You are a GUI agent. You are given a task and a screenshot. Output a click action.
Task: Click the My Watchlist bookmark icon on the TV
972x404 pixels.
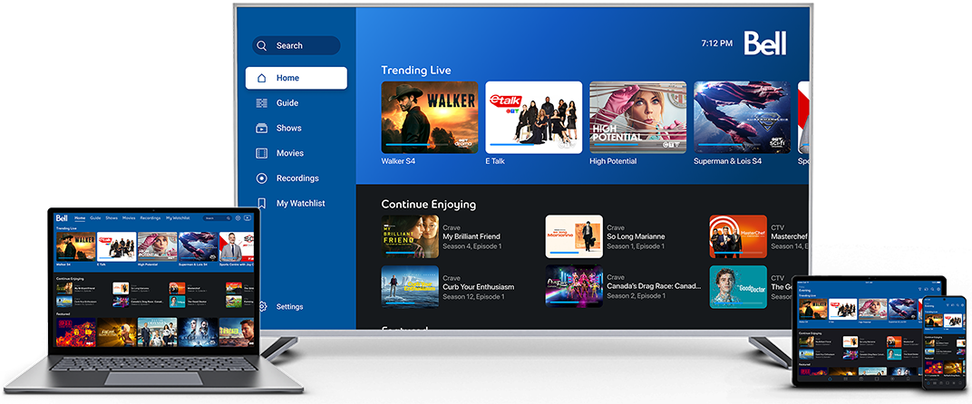(x=262, y=204)
